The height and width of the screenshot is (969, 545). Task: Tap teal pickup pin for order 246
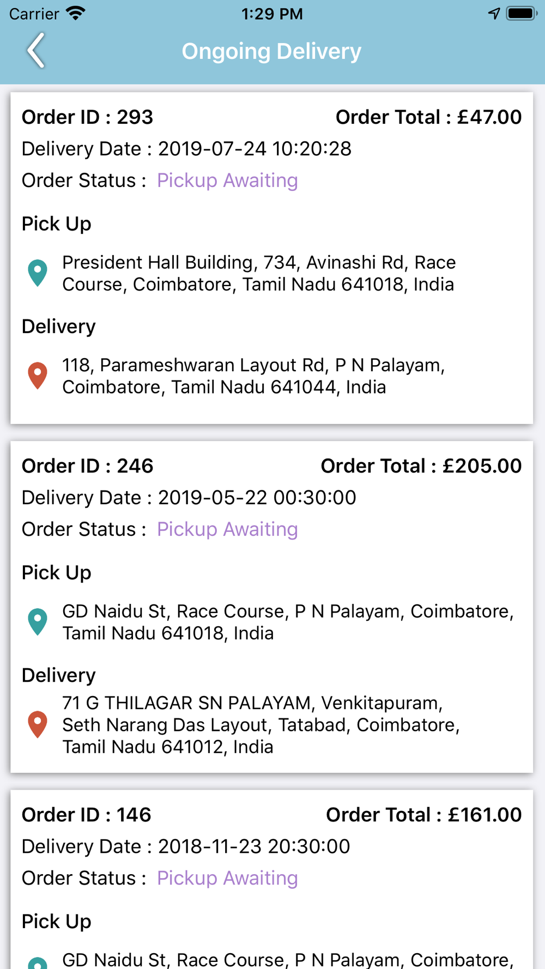point(38,622)
